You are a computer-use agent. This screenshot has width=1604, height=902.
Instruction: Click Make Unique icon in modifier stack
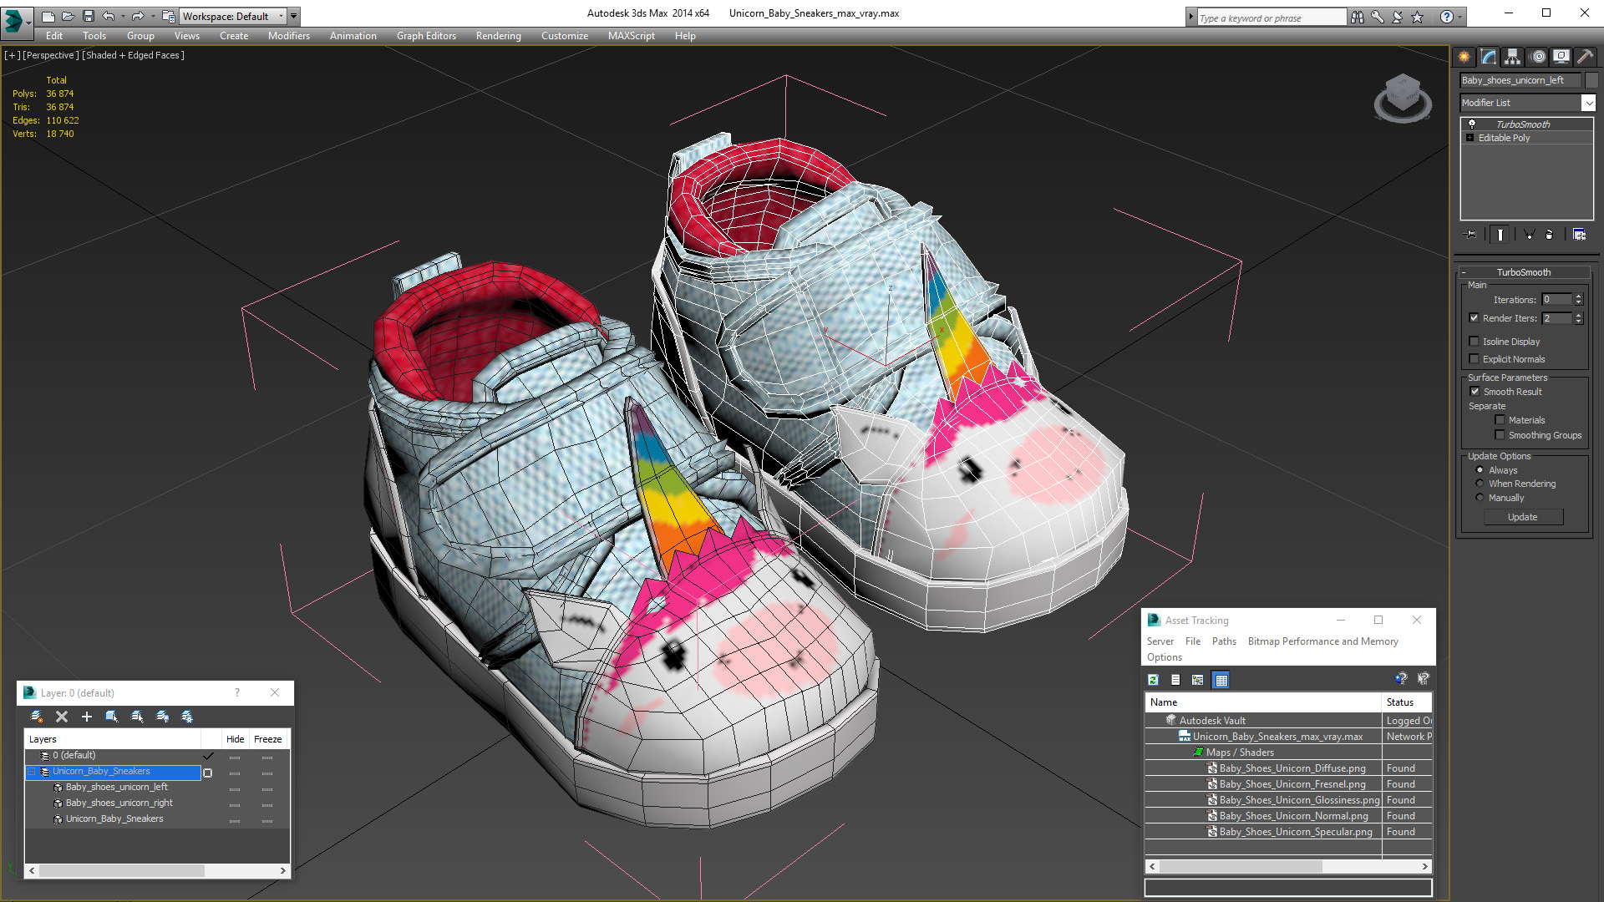click(1529, 235)
